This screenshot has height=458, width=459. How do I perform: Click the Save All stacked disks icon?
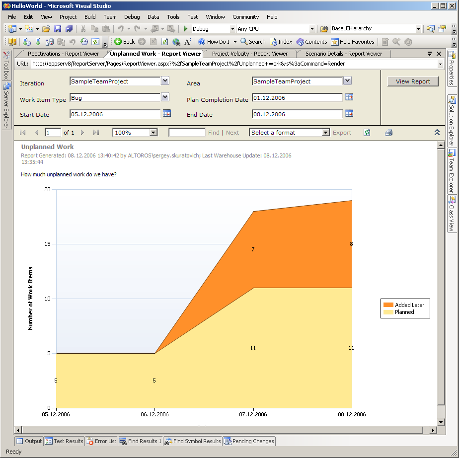pyautogui.click(x=69, y=29)
